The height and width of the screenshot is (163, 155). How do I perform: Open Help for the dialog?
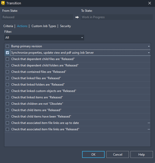141,154
